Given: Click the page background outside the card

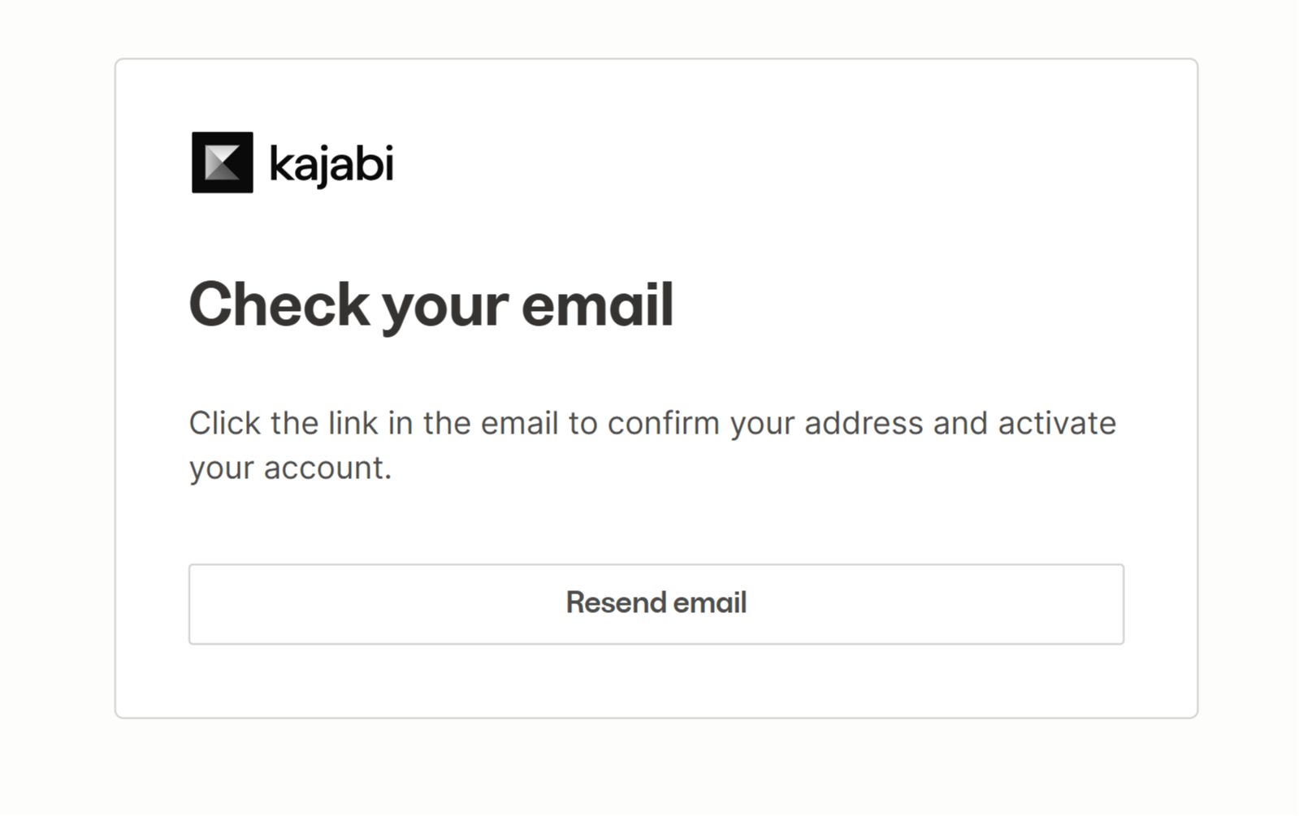Looking at the screenshot, I should [57, 406].
